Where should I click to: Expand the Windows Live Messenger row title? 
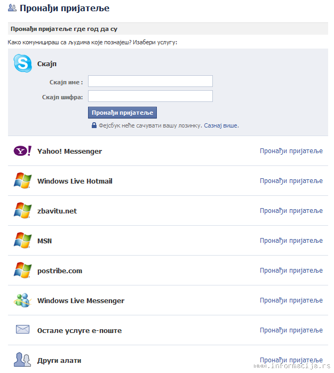(81, 300)
